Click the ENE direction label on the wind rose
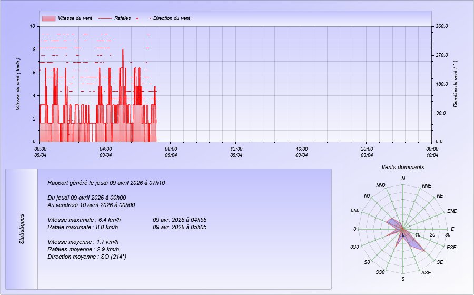The width and height of the screenshot is (474, 295). (x=451, y=211)
